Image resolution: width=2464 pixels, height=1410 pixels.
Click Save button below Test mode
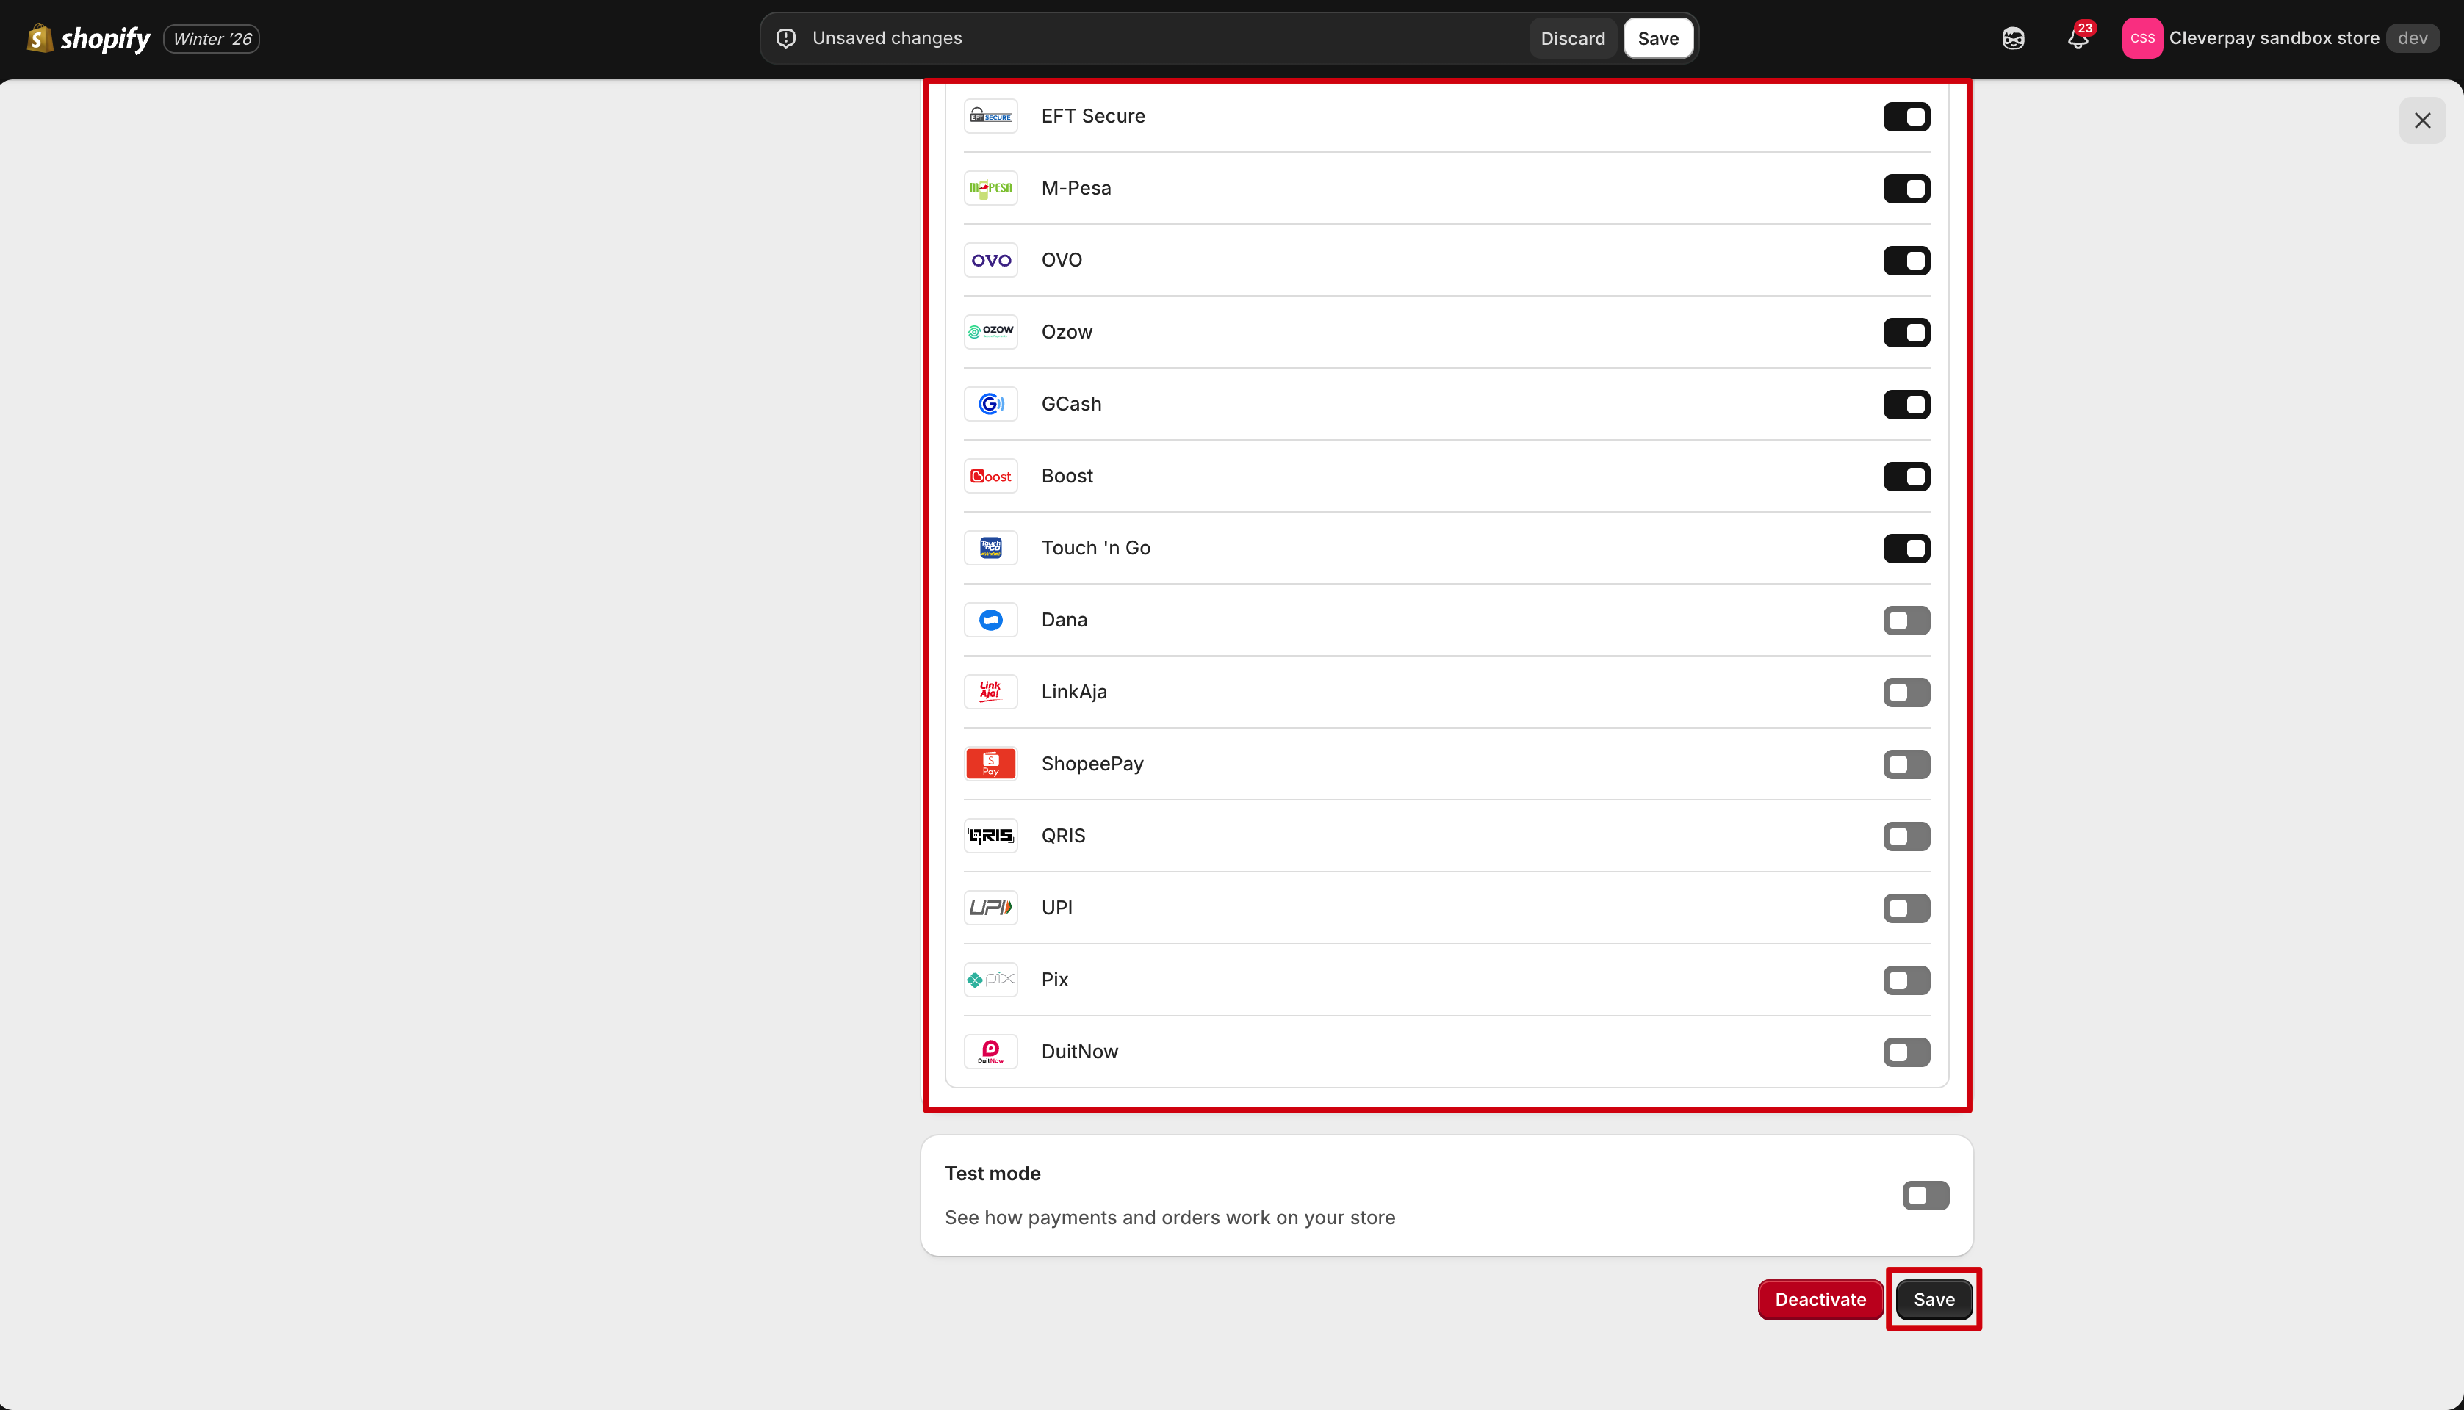click(1934, 1300)
